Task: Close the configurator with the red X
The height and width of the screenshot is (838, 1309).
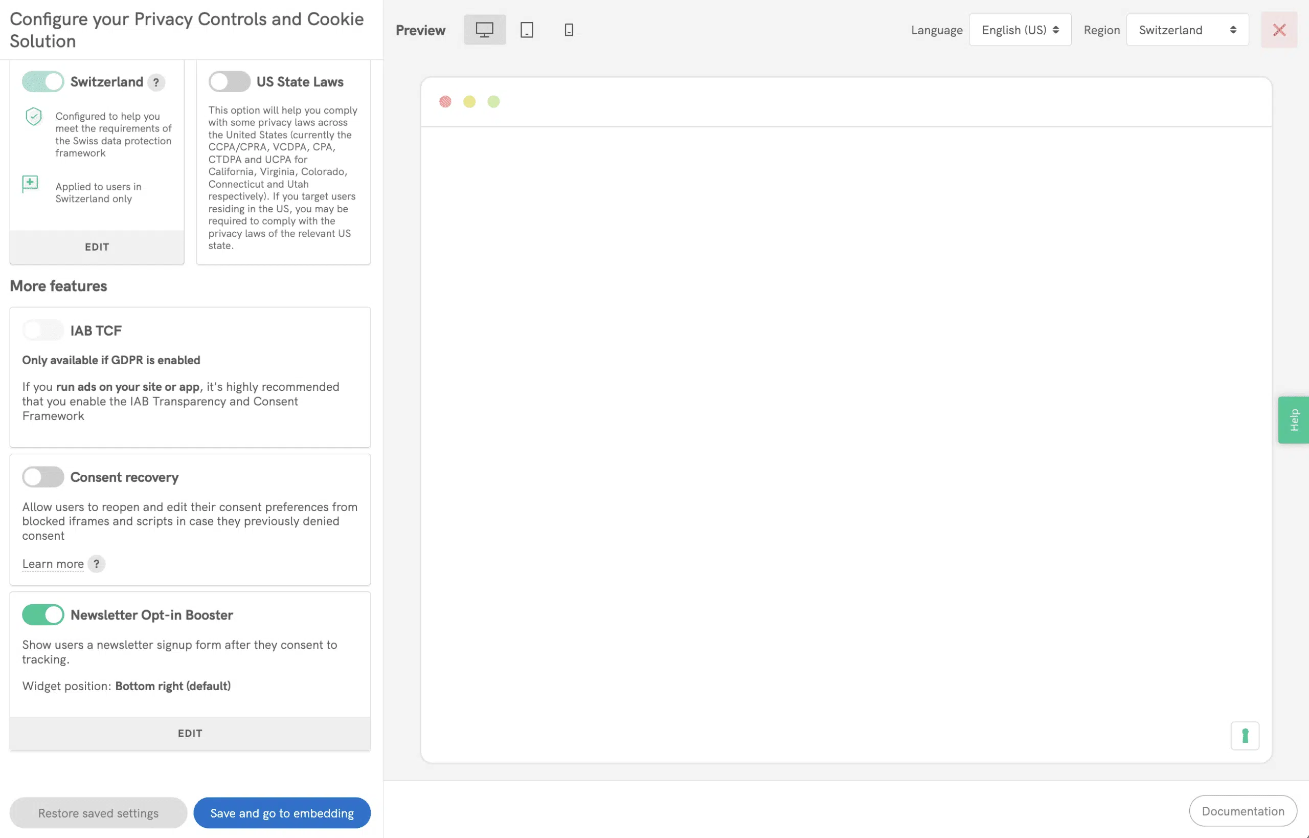Action: (x=1279, y=30)
